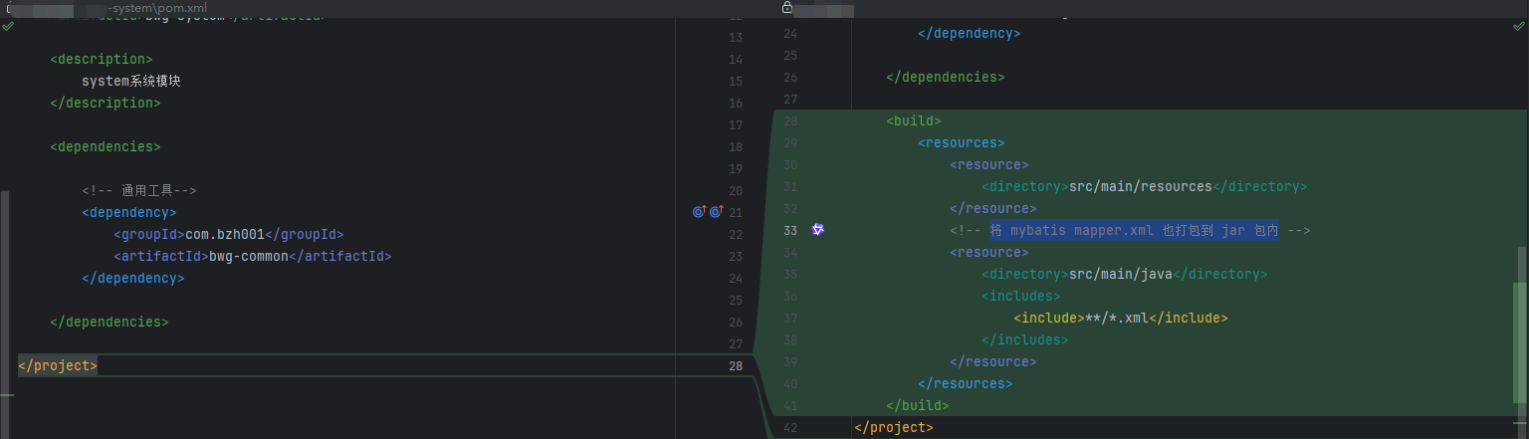
Task: Click the opening <resources> tag
Action: (x=962, y=142)
